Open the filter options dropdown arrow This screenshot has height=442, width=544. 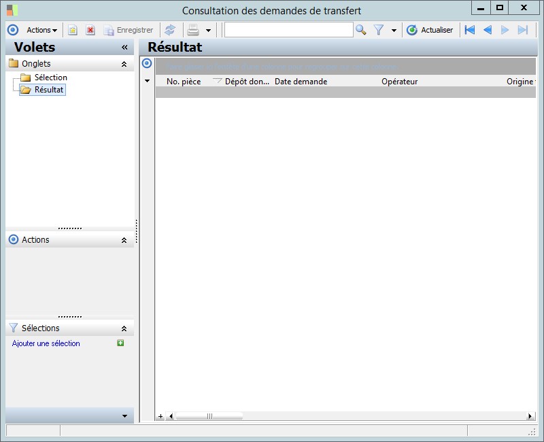394,31
